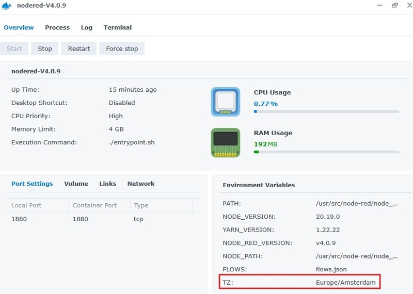This screenshot has width=413, height=294.
Task: Click the CPU Usage progress bar
Action: (x=326, y=111)
